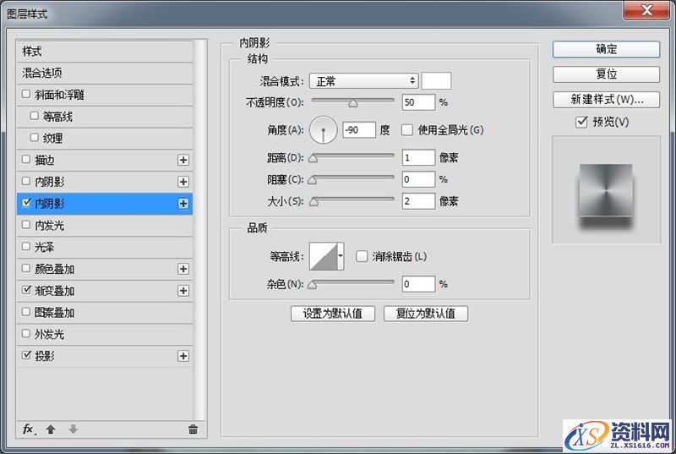Click plus icon on highlighted 内阴影 row
This screenshot has width=676, height=454.
coord(183,204)
